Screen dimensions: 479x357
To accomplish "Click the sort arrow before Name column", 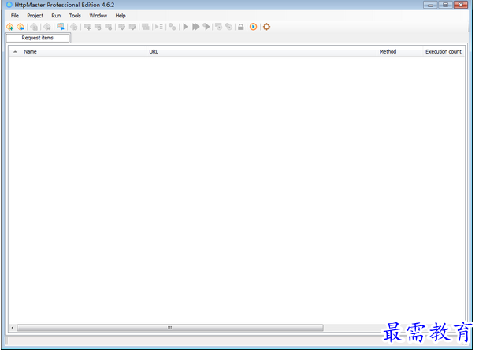I will tap(15, 52).
